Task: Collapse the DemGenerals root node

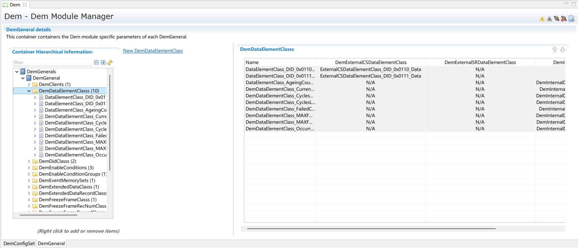Action: click(x=17, y=72)
